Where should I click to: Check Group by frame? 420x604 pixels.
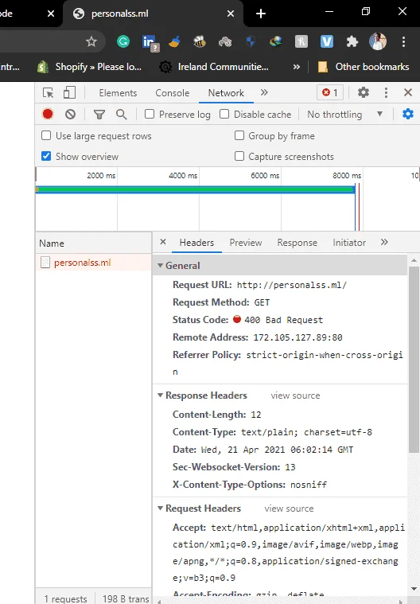239,135
